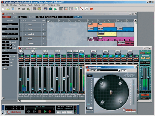Click the note icon of the Kick track
Screen dimensions: 155x116
coord(26,25)
